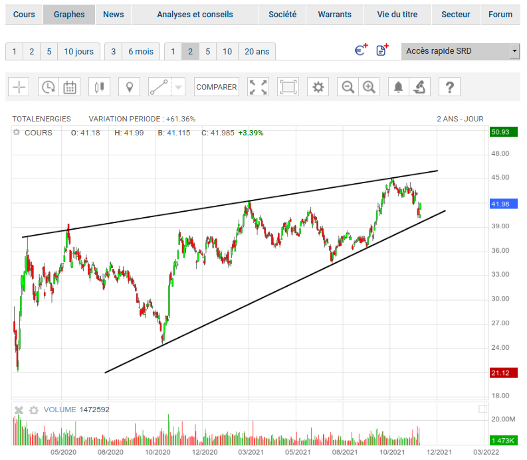
Task: Click the 50.93 high price label
Action: (504, 132)
